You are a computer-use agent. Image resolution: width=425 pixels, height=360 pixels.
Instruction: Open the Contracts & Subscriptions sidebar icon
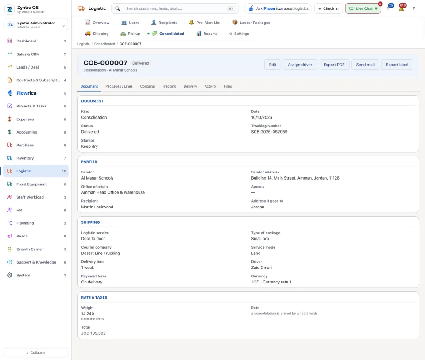pyautogui.click(x=9, y=80)
